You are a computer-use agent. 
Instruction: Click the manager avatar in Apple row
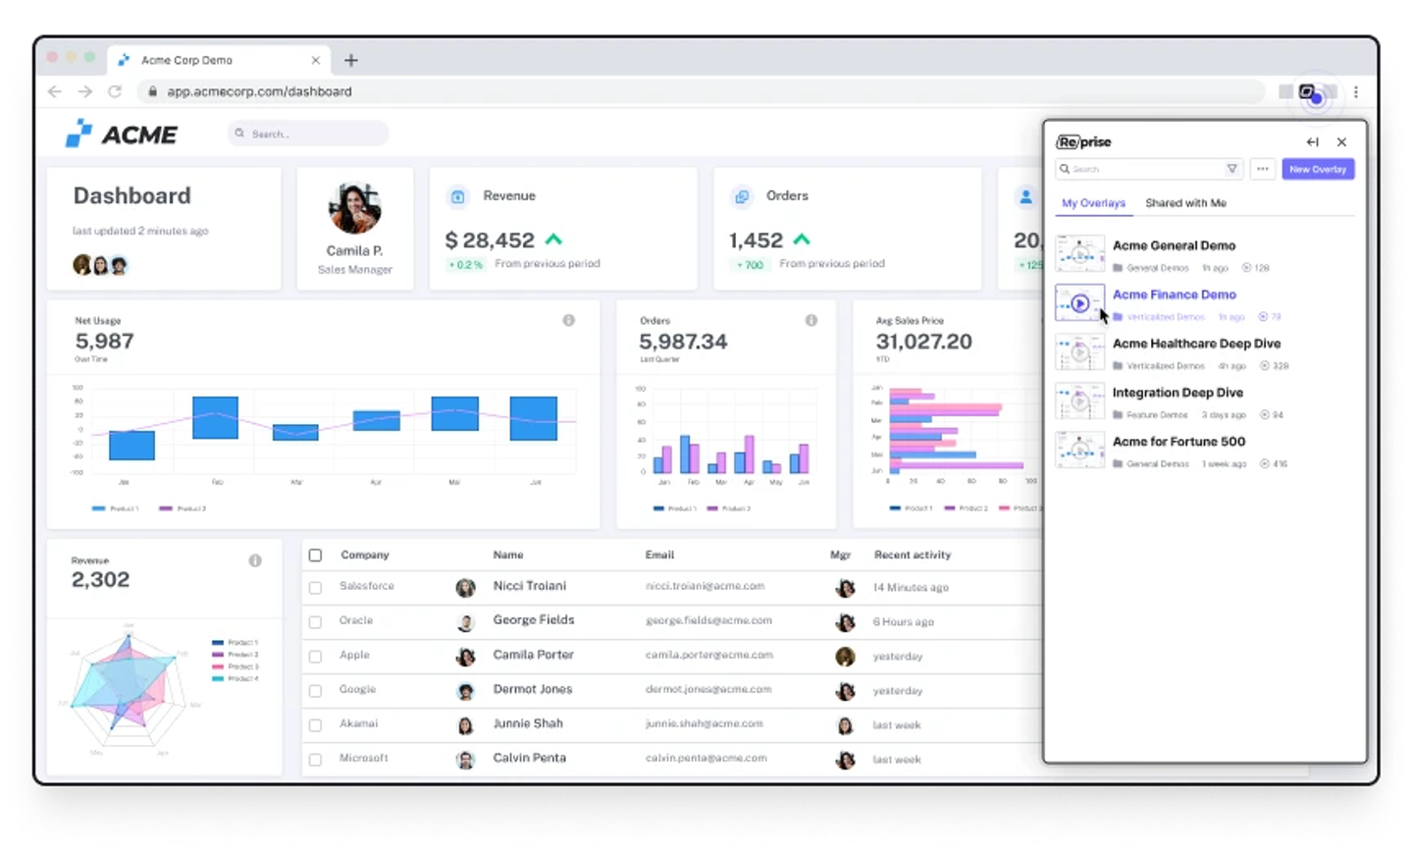click(x=845, y=657)
